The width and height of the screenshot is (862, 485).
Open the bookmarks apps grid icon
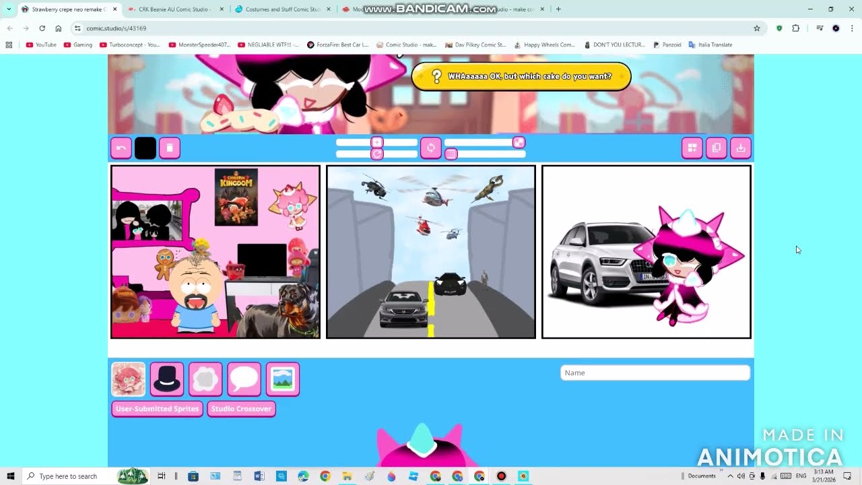click(9, 45)
